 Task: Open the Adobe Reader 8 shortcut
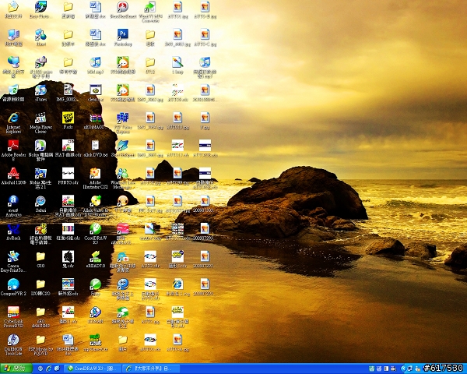(13, 146)
